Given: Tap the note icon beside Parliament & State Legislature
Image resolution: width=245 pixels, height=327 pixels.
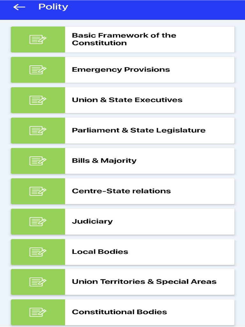Looking at the screenshot, I should point(38,131).
